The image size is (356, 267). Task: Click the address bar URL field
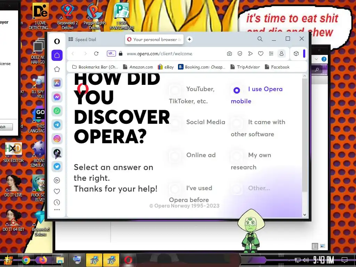coord(159,54)
